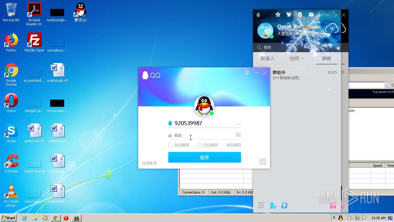Open QZone star icon in QQ panel
394x222 pixels.
point(278,14)
